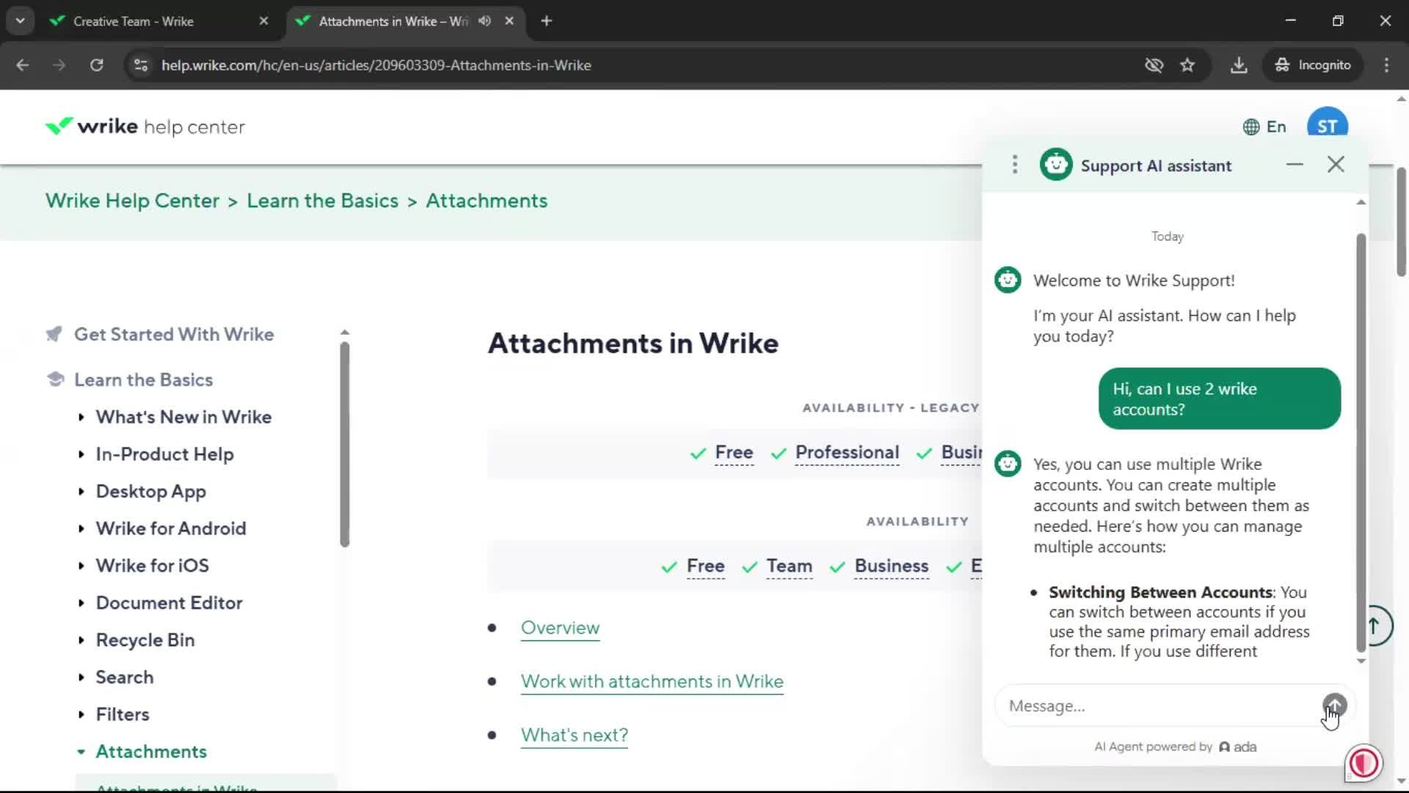This screenshot has width=1409, height=793.
Task: Click the rocket icon by Get Started
Action: (x=54, y=334)
